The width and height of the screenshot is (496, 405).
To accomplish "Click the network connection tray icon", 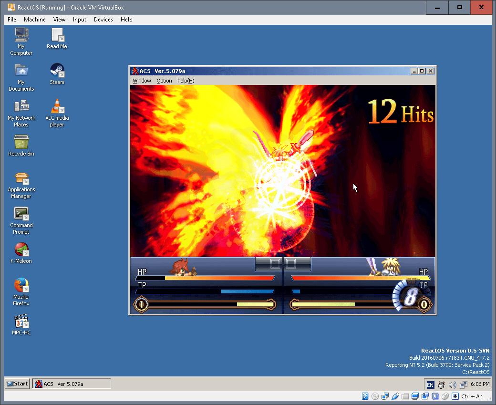I will pos(464,384).
